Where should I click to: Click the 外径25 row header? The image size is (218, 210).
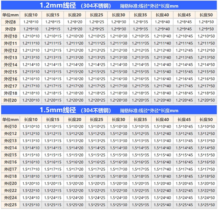(10, 205)
